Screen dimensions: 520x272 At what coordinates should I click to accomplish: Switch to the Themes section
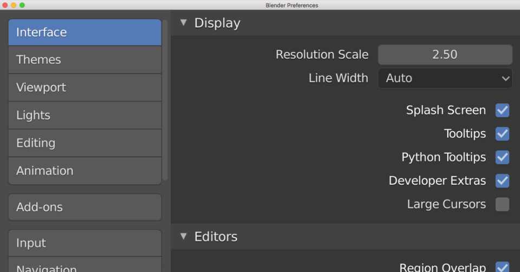[x=84, y=59]
